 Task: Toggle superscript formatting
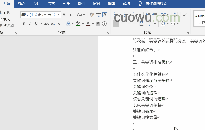pyautogui.click(x=59, y=24)
